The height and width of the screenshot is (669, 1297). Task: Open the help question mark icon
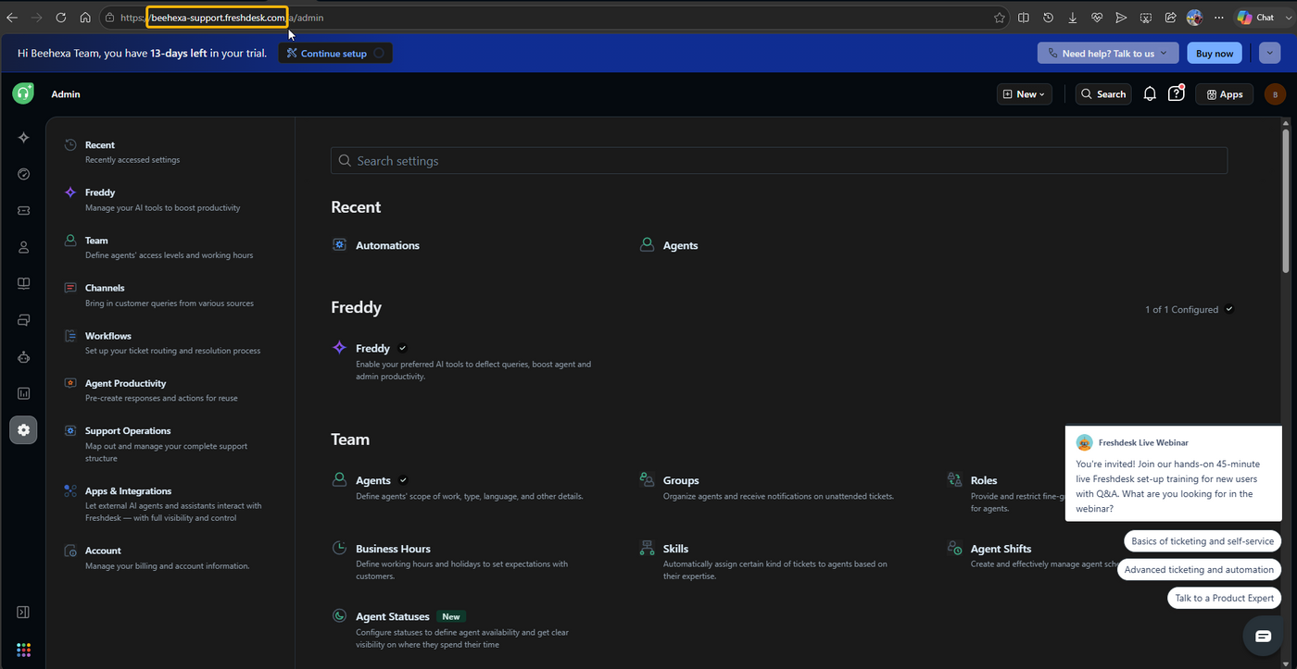[1176, 93]
